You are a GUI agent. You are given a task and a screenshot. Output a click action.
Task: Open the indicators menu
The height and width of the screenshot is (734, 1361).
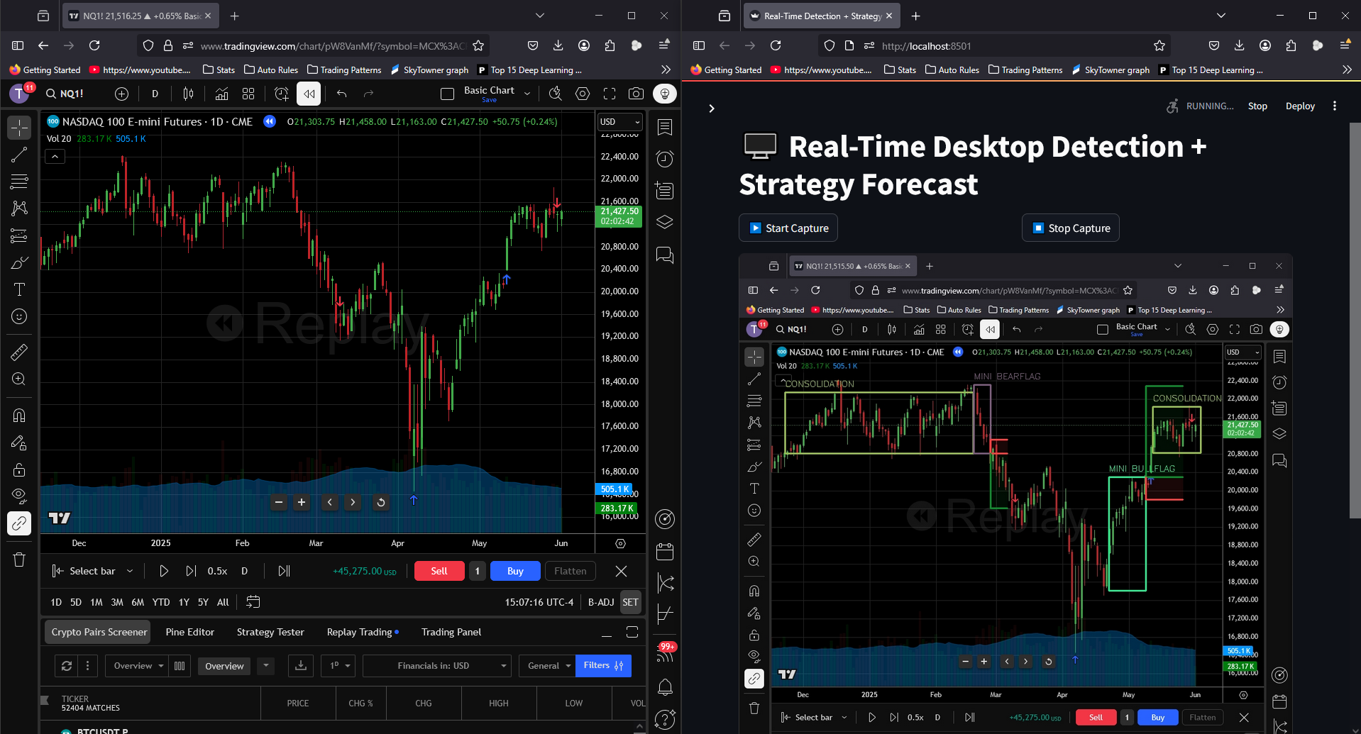click(222, 94)
